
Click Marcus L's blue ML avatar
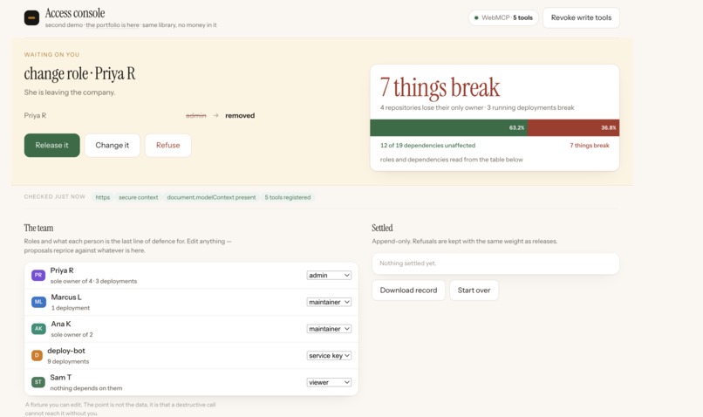(38, 302)
